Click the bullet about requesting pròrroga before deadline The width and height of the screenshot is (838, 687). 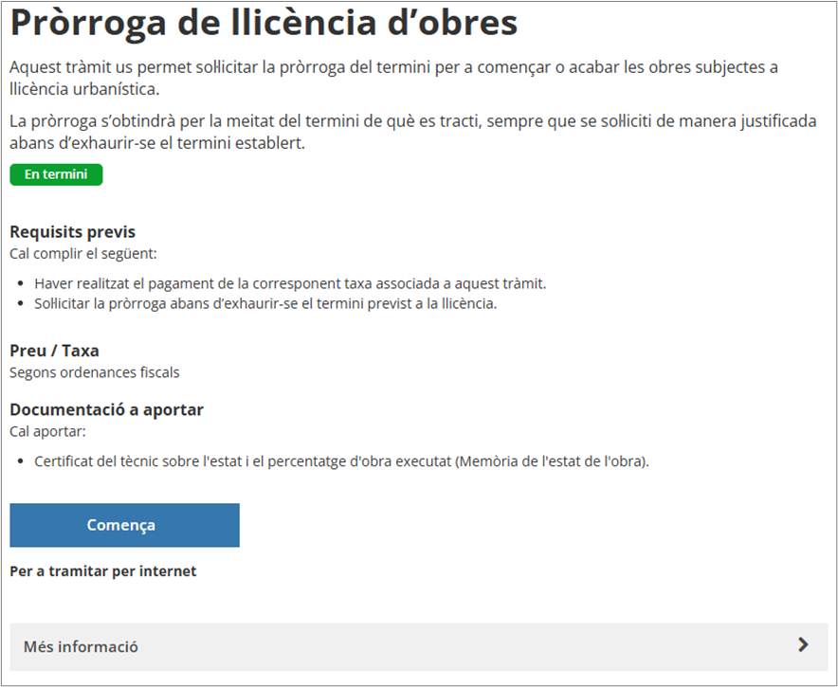pyautogui.click(x=265, y=303)
